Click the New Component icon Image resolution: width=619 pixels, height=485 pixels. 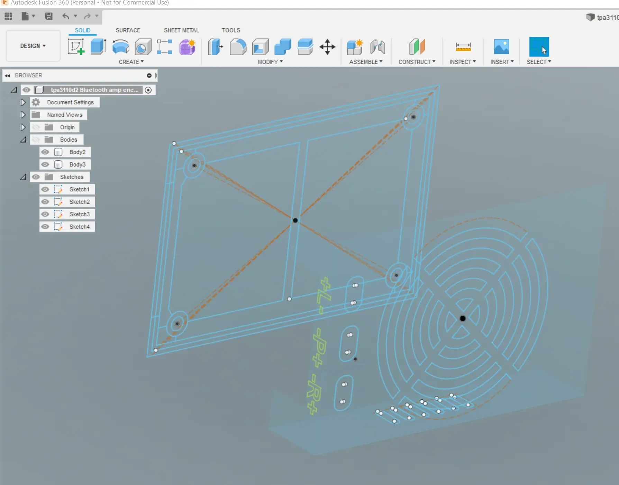[x=355, y=47]
